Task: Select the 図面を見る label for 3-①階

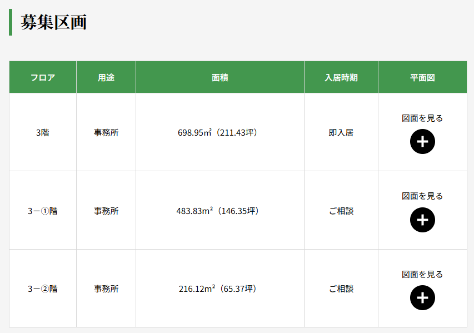Action: pyautogui.click(x=422, y=196)
